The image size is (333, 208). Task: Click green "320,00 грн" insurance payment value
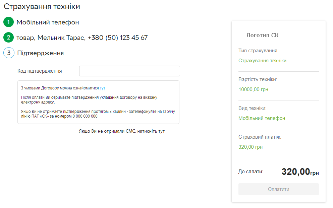251,147
